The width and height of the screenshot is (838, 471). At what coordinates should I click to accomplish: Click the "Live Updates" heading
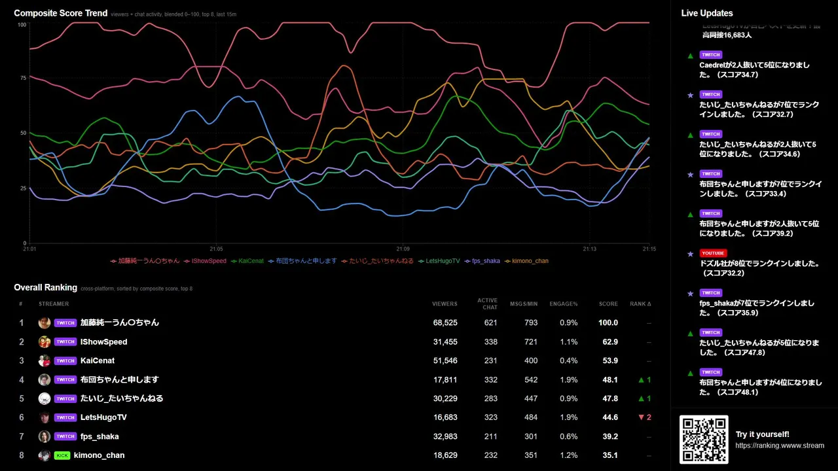pos(707,13)
